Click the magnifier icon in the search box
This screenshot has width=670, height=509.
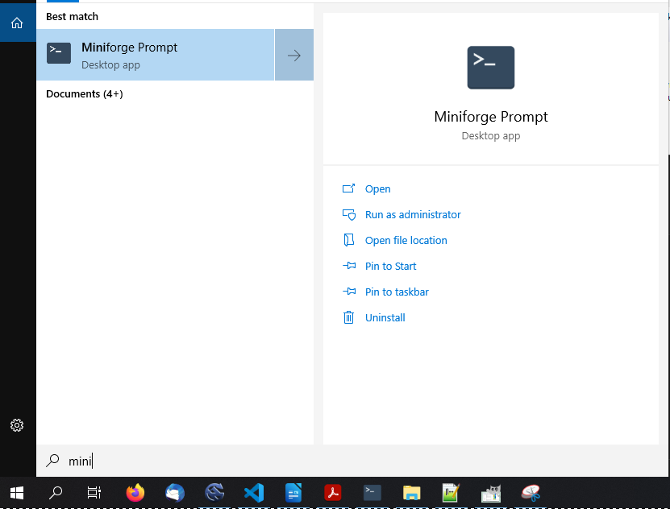(x=52, y=461)
